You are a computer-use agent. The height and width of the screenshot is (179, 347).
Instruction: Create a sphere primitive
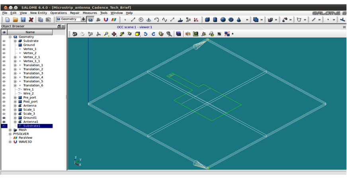tap(223, 19)
